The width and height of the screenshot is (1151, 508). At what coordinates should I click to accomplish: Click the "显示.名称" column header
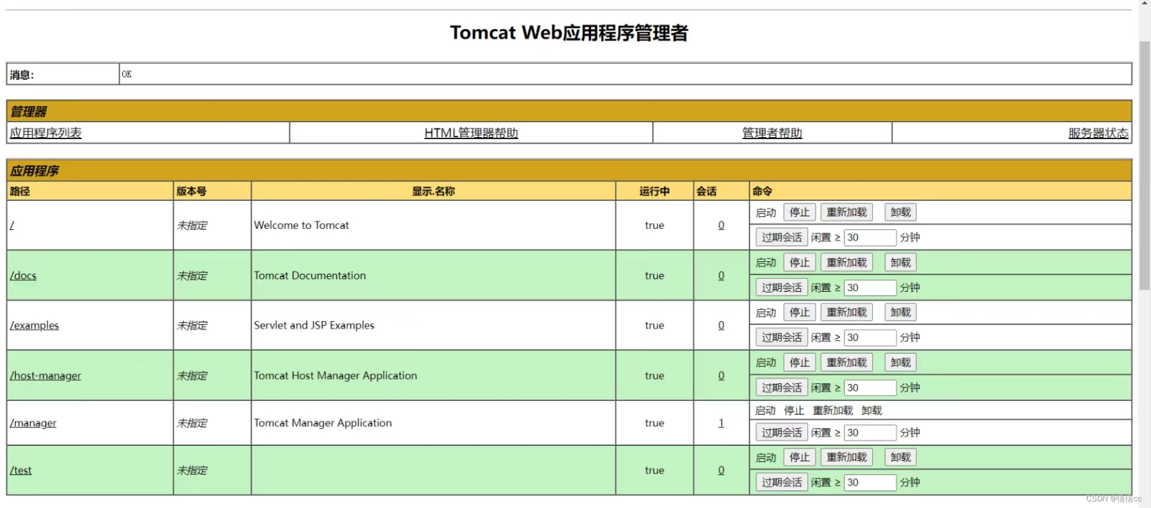(x=433, y=191)
